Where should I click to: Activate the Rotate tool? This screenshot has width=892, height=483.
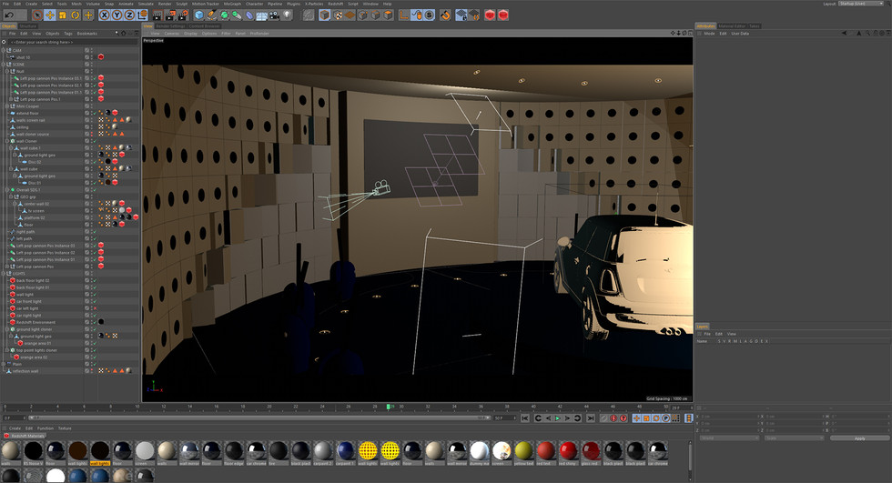(75, 15)
